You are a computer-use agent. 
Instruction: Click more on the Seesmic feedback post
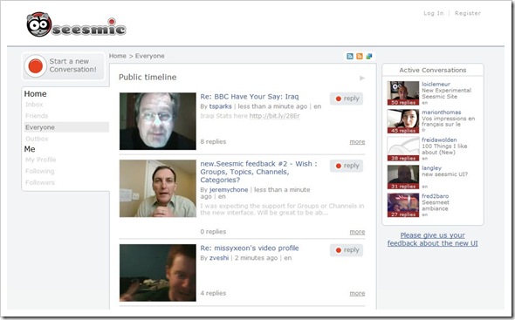tap(357, 232)
